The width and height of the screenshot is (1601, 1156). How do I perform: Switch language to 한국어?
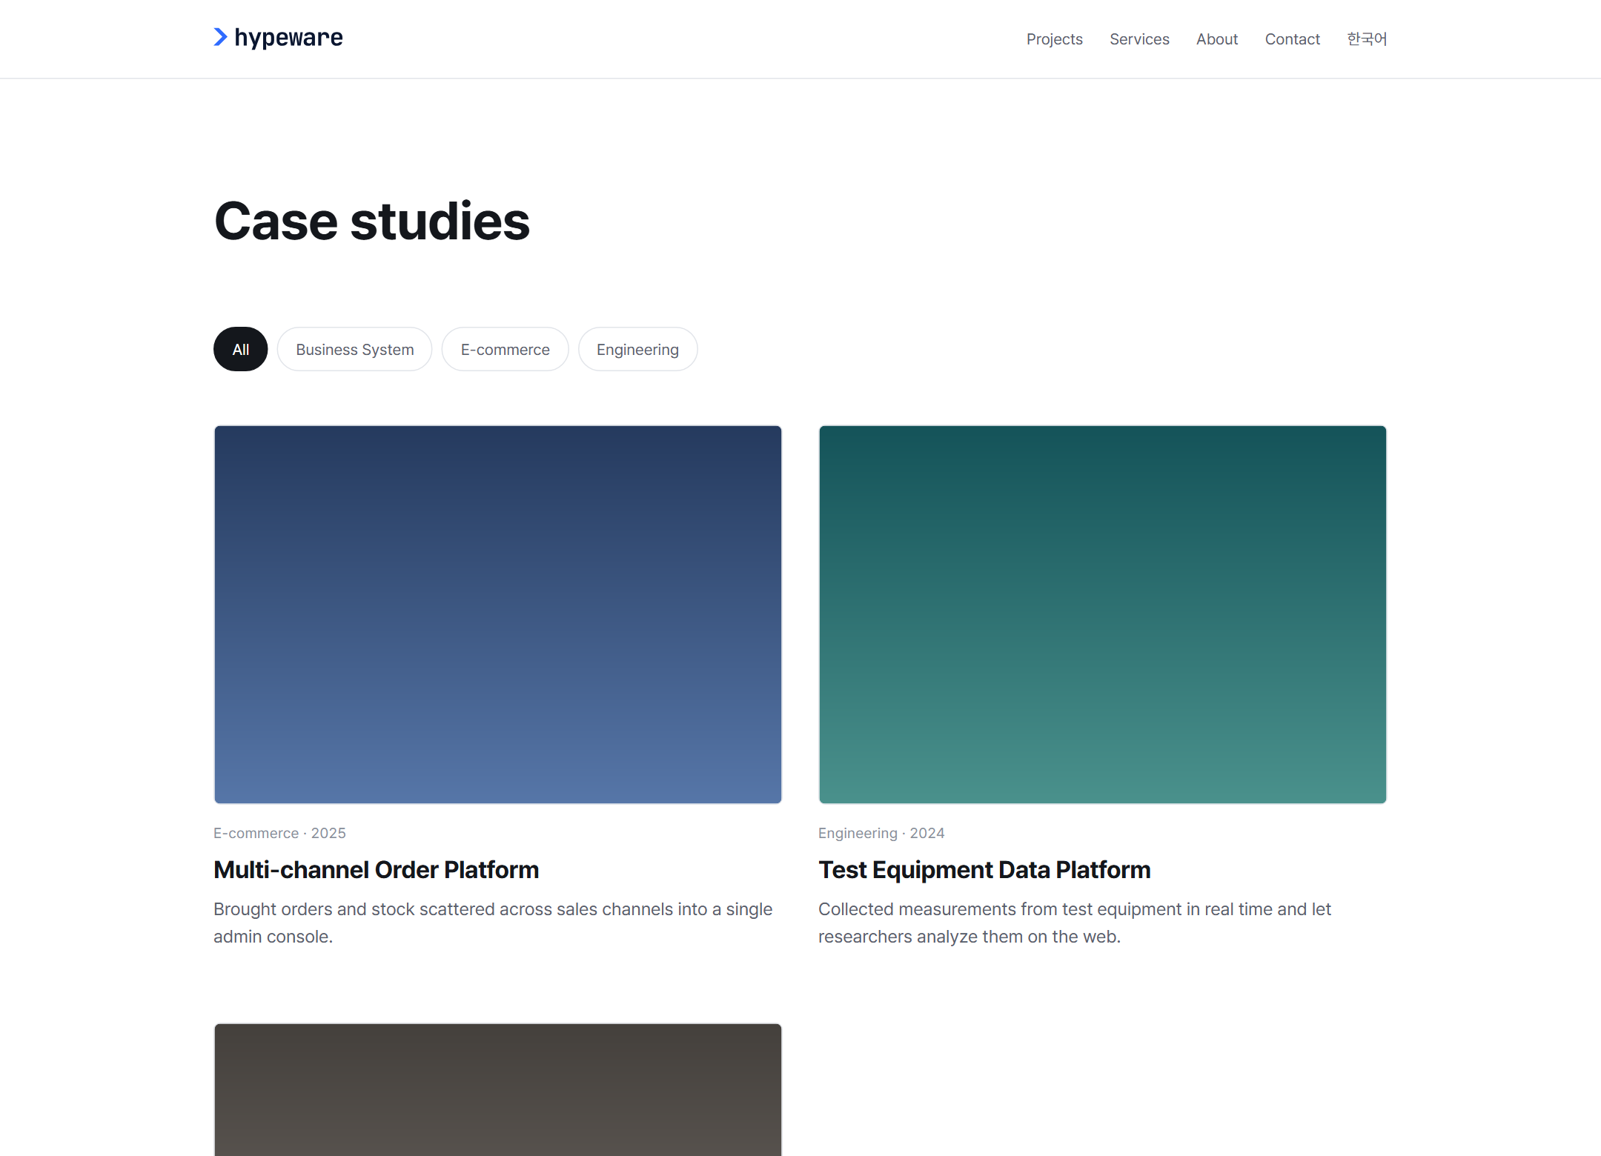pos(1367,39)
